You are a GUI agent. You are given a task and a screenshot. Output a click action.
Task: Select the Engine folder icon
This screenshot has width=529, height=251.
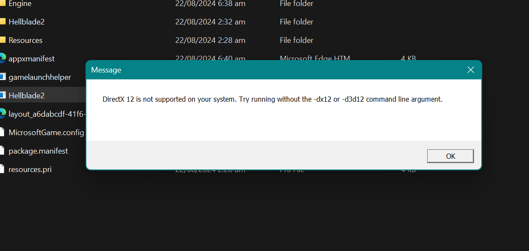point(3,3)
